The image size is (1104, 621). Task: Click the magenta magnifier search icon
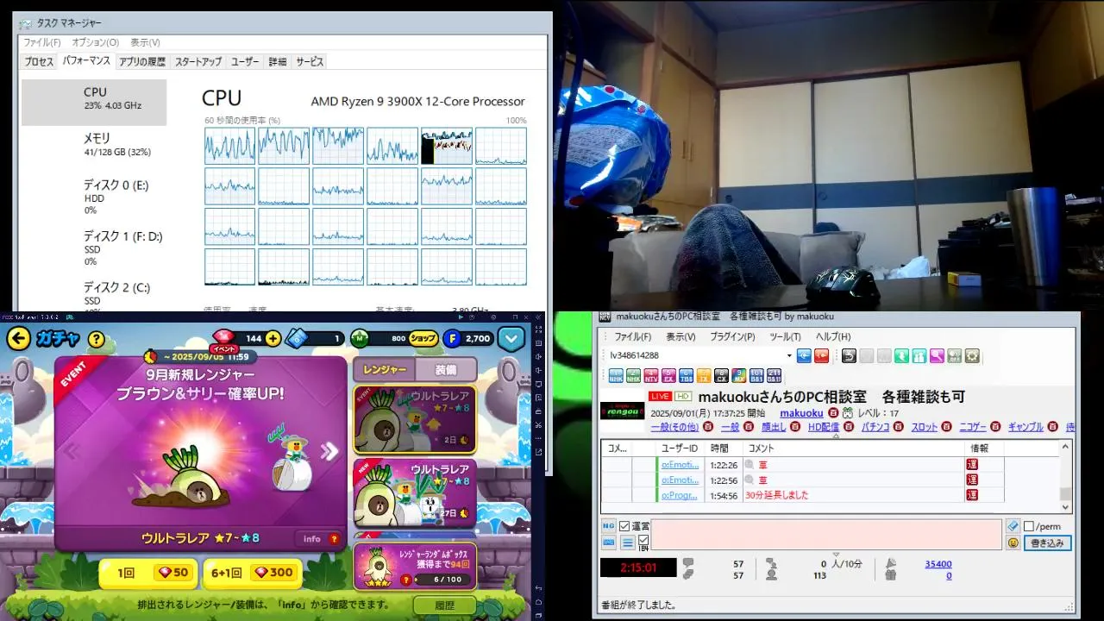[937, 355]
